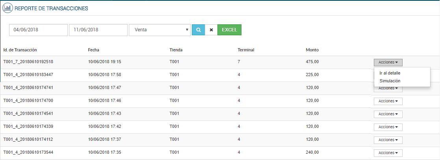Click the Tienda column header
This screenshot has height=160, width=440.
[176, 50]
